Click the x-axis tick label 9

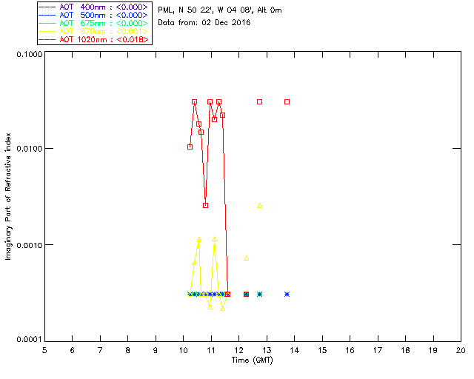point(156,350)
